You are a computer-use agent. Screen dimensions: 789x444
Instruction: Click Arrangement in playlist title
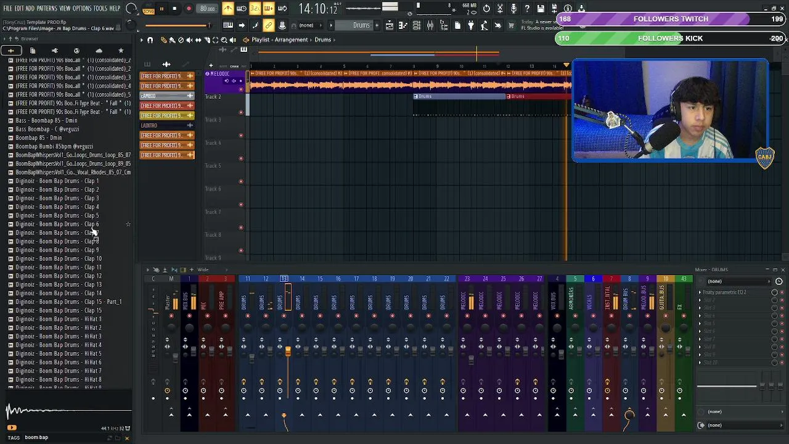click(x=292, y=39)
